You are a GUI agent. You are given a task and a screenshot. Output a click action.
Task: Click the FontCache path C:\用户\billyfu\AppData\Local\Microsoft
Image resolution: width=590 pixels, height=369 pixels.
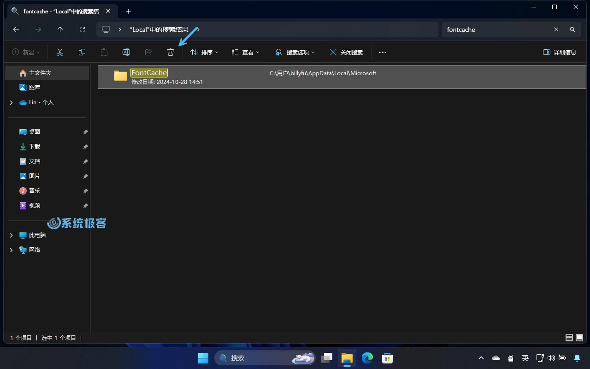point(323,73)
